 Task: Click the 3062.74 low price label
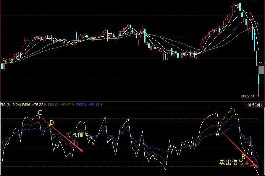248,96
